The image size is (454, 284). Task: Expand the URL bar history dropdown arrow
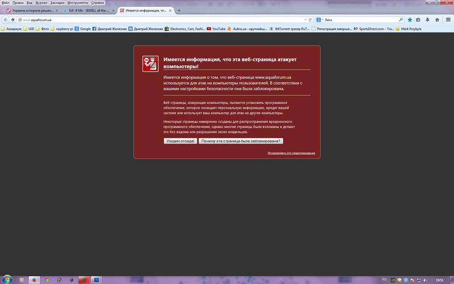point(305,19)
